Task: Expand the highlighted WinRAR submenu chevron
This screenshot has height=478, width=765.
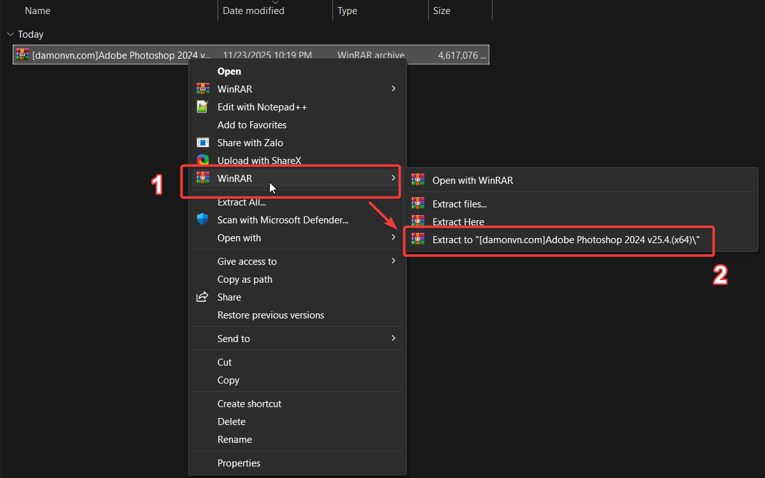Action: coord(393,177)
